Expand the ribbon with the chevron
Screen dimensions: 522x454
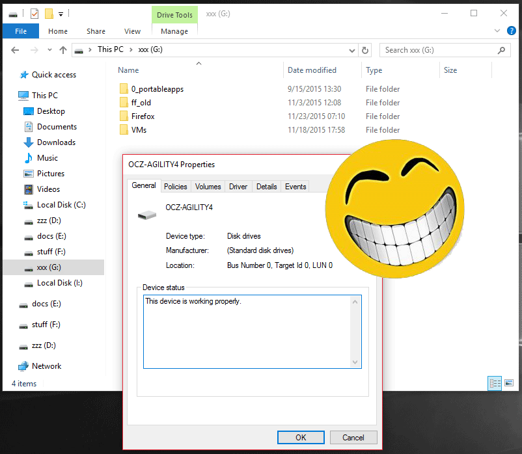(x=497, y=31)
